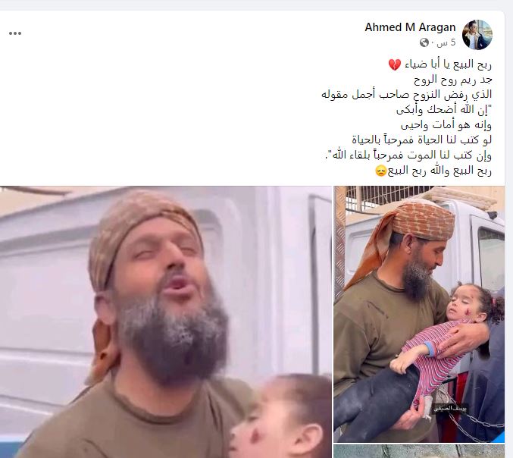Click the gray page background above the post
The height and width of the screenshot is (458, 513).
[256, 5]
